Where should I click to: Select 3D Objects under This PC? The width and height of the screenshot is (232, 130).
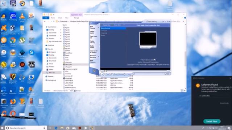(x=51, y=52)
